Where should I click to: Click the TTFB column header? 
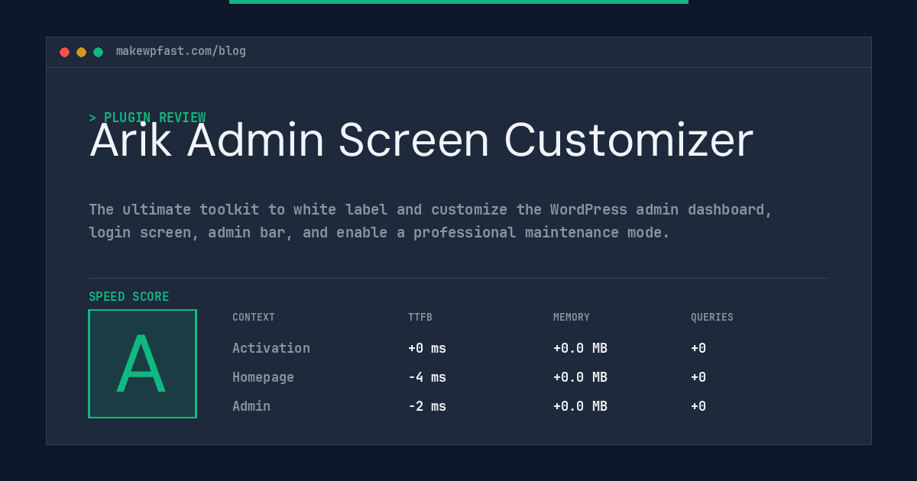tap(420, 318)
